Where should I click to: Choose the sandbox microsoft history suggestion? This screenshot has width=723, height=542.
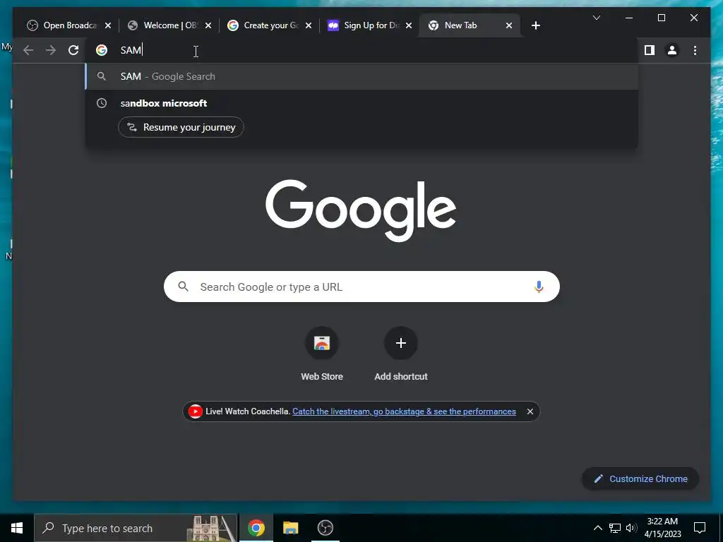[x=362, y=103]
